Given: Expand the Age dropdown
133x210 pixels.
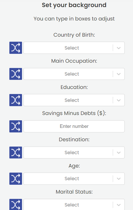Looking at the screenshot, I should pos(74,179).
